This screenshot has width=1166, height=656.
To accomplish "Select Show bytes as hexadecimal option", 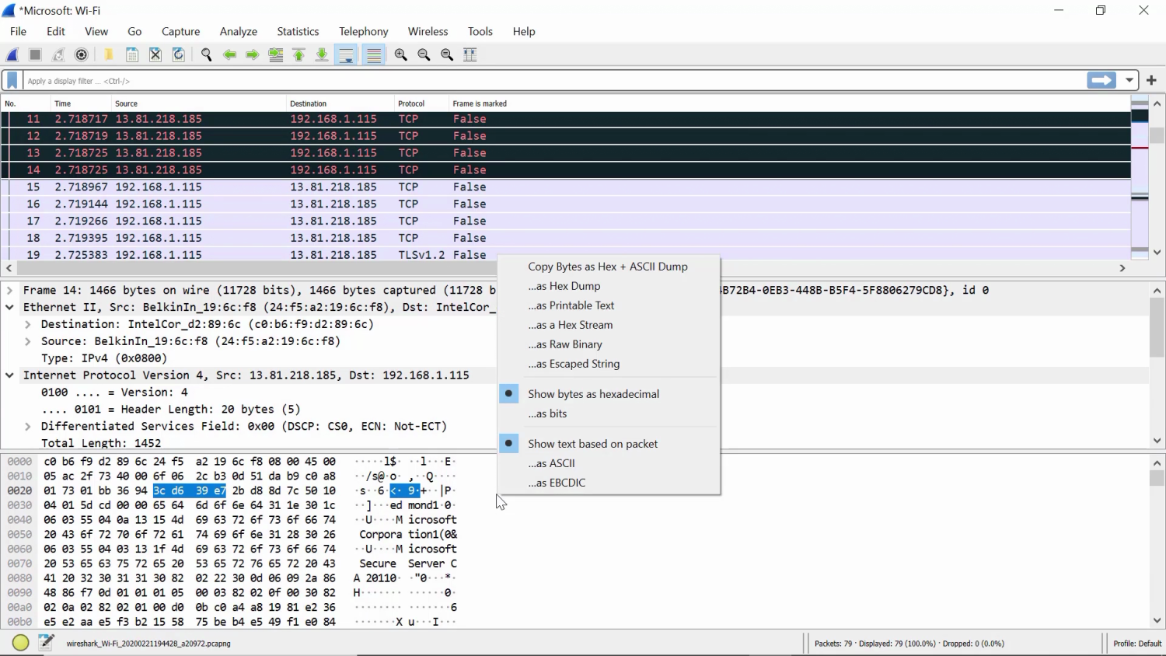I will coord(608,394).
